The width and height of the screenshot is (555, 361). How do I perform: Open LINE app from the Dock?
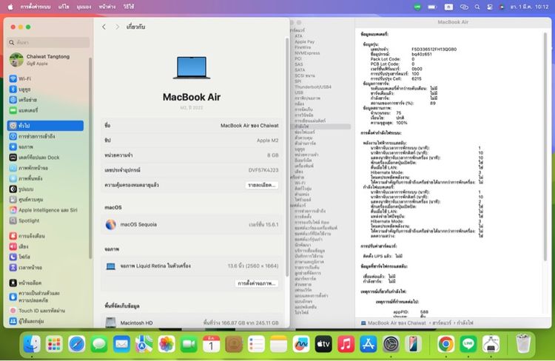468,344
